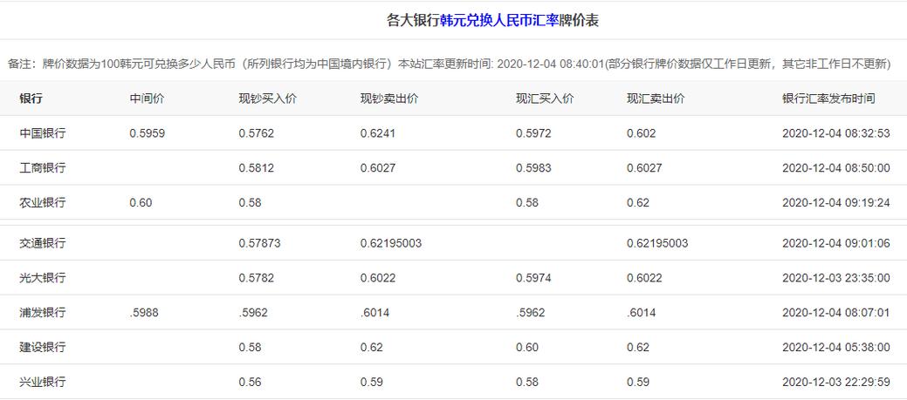Click the 现钞卖出价 column header
The width and height of the screenshot is (907, 400).
pyautogui.click(x=389, y=98)
